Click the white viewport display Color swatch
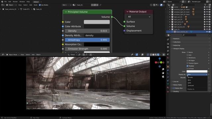Image resolution: width=212 pixels, height=119 pixels. coord(197,71)
